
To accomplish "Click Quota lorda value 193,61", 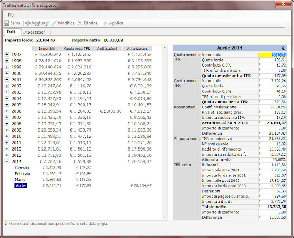I will 272,60.
